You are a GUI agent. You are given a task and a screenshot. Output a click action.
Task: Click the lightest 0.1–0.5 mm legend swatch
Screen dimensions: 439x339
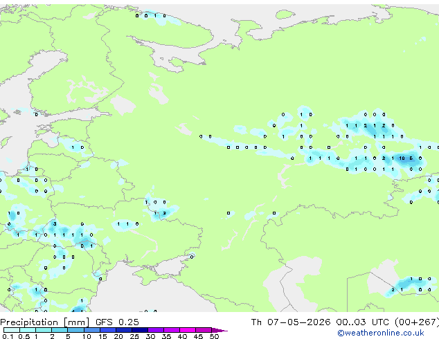[x=12, y=330]
